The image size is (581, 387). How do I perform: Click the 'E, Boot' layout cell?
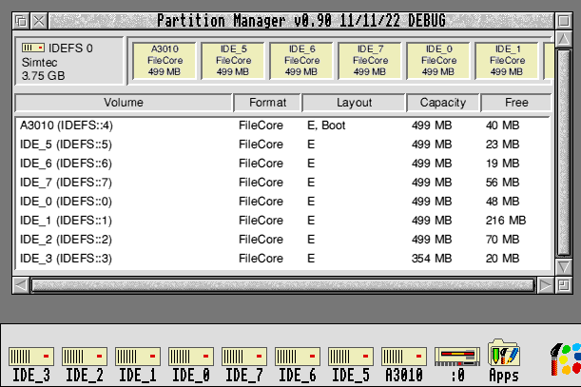[326, 126]
